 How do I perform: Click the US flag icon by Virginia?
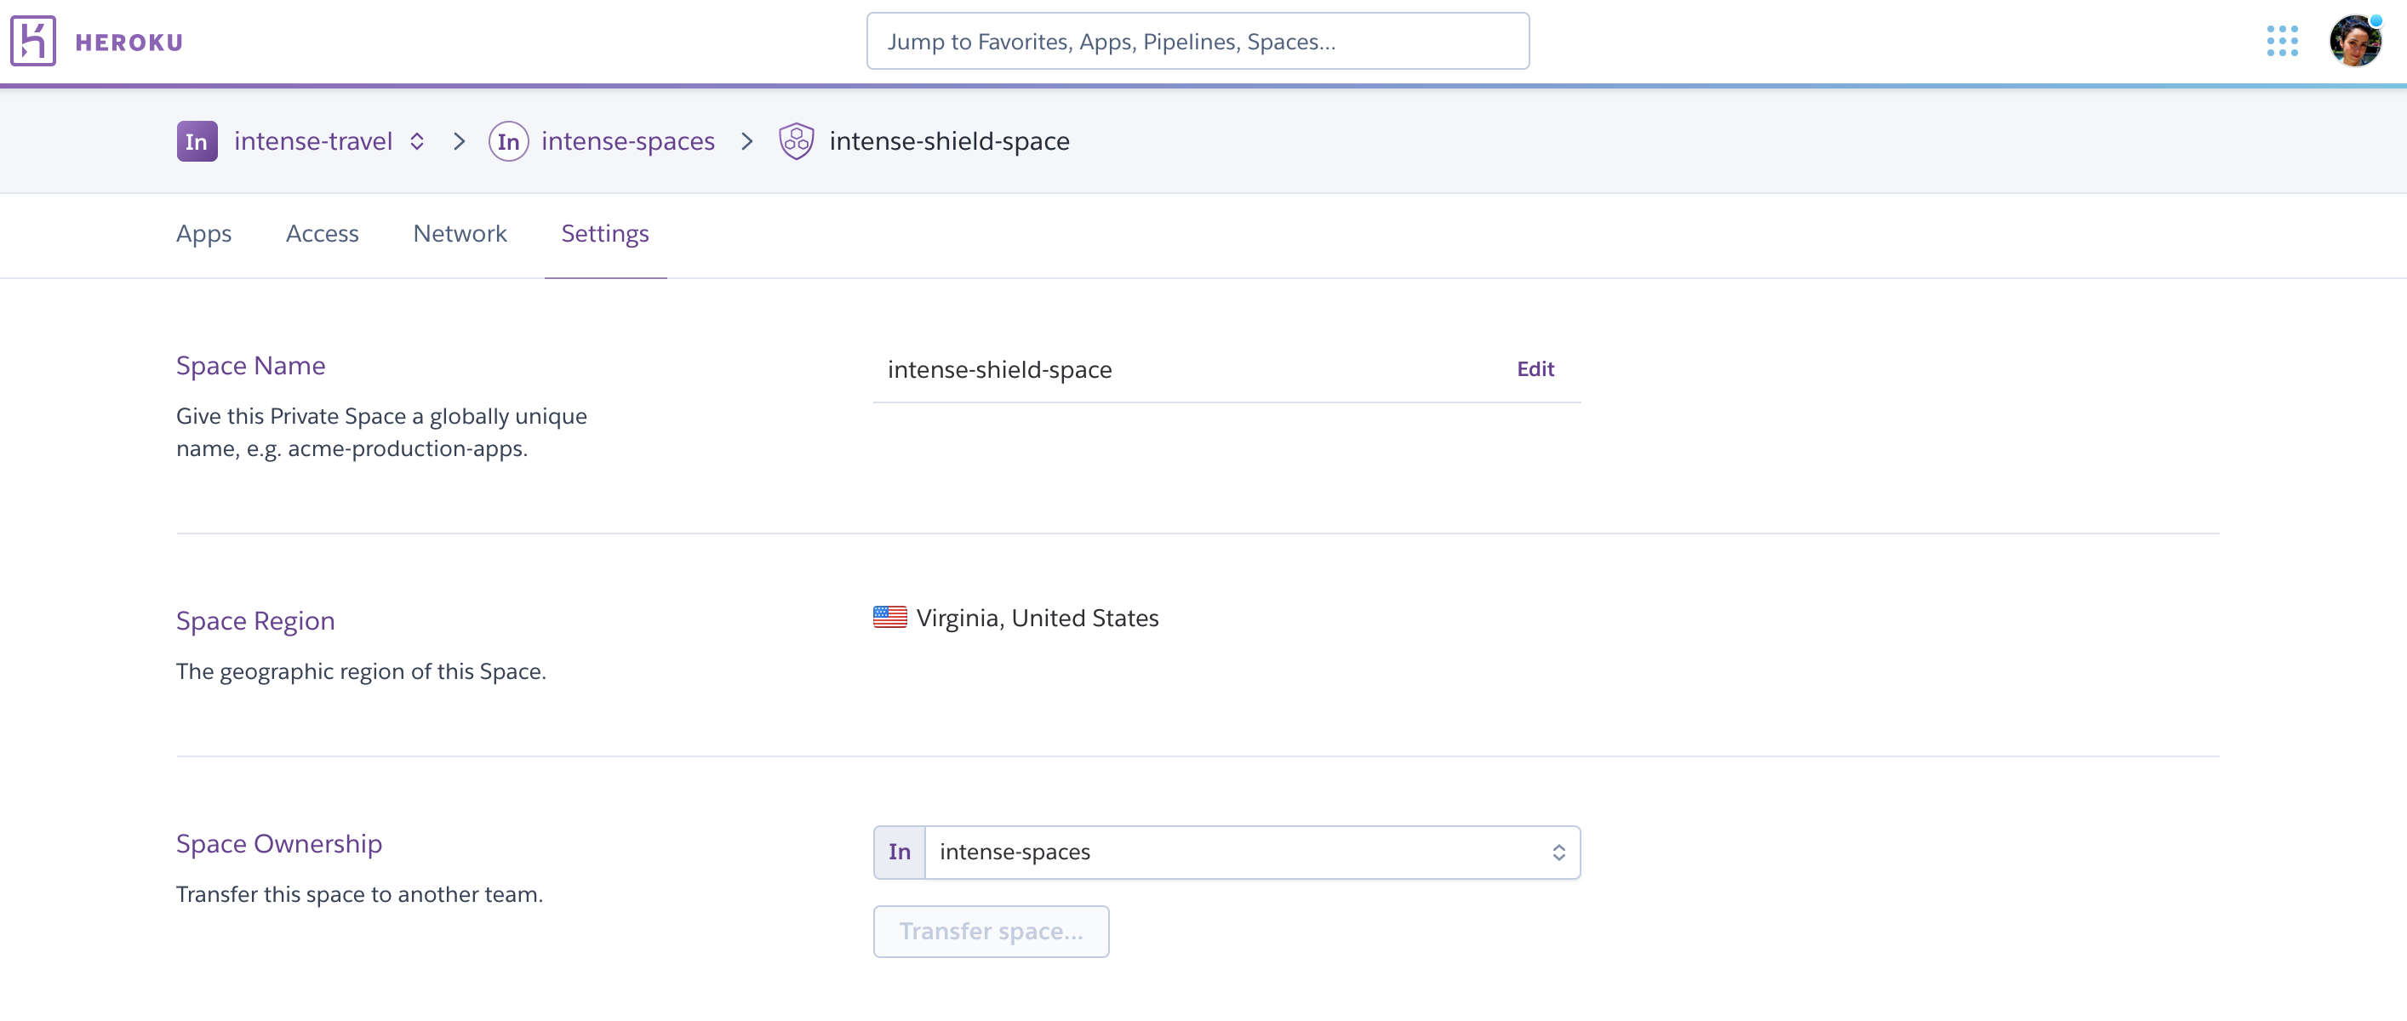coord(889,618)
